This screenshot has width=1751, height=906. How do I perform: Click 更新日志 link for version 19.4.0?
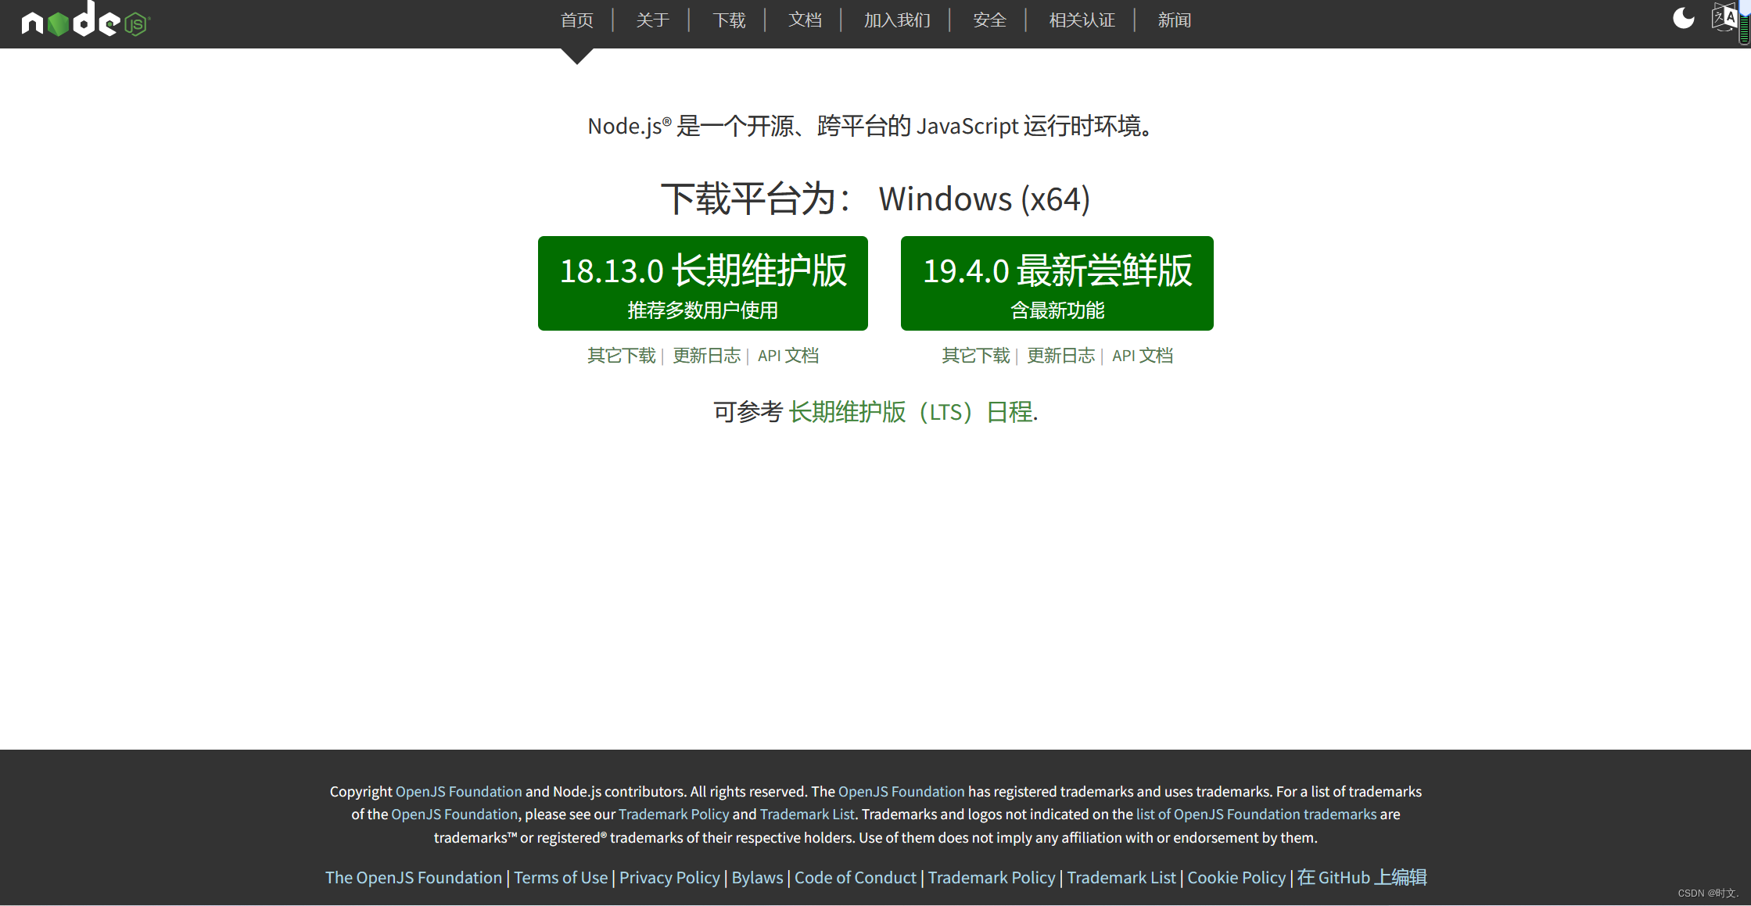[x=1059, y=355]
